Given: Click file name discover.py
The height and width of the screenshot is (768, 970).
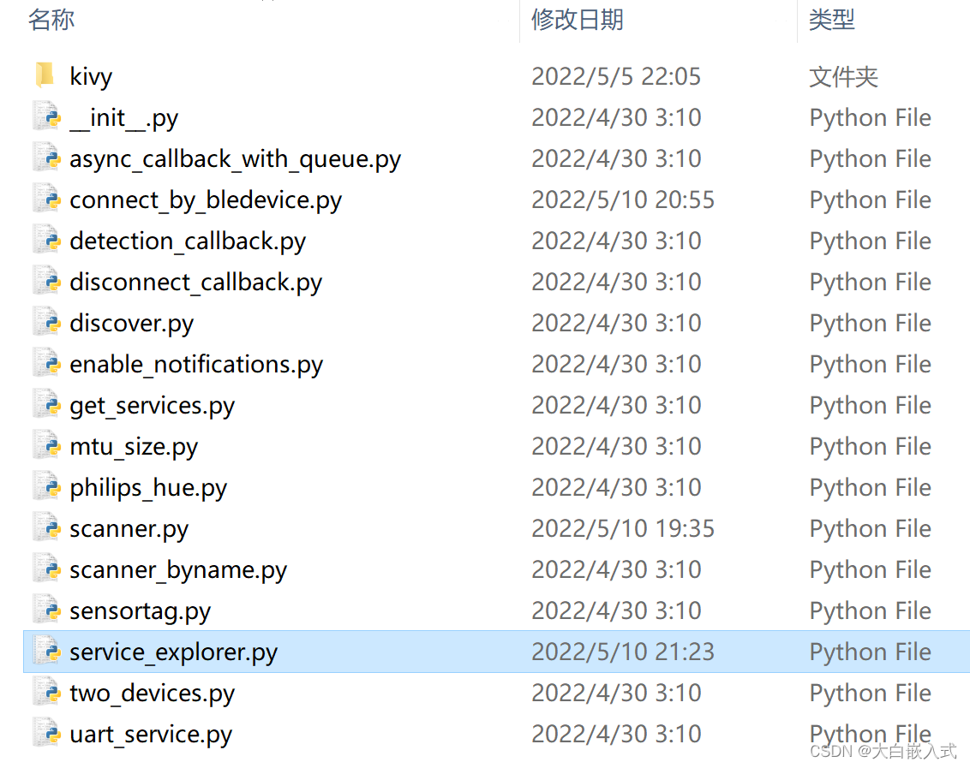Looking at the screenshot, I should pos(131,324).
